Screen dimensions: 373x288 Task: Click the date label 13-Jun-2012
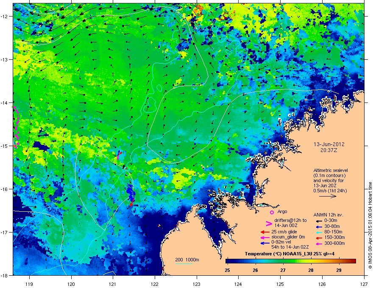(x=329, y=144)
